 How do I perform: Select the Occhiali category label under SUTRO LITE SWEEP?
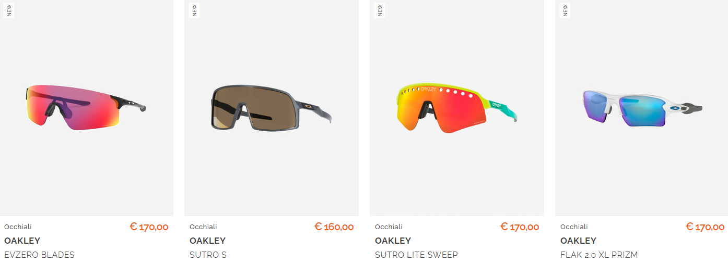[389, 227]
